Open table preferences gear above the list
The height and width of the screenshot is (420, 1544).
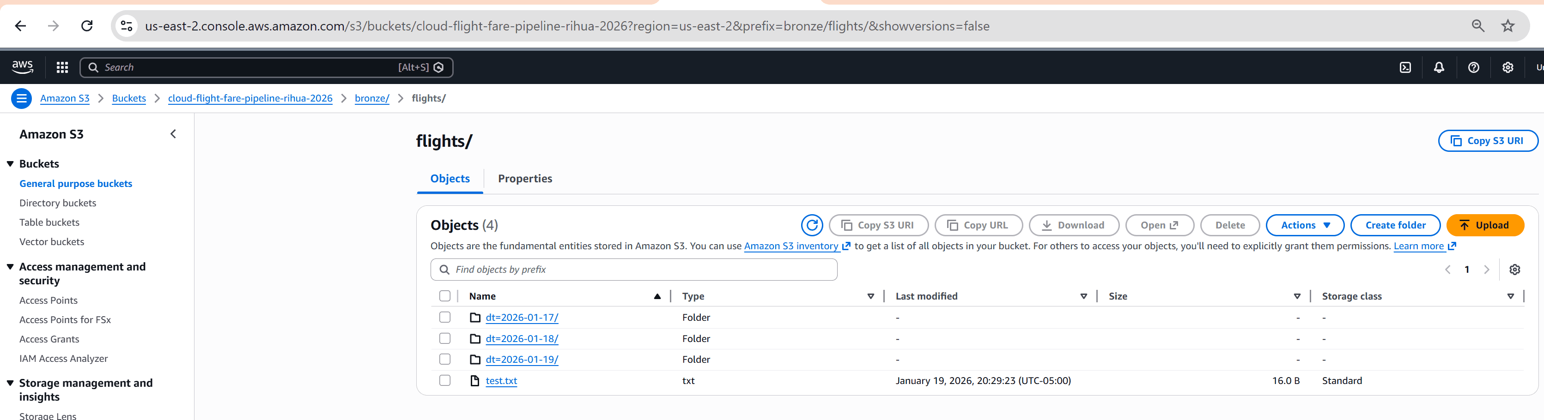click(x=1514, y=270)
